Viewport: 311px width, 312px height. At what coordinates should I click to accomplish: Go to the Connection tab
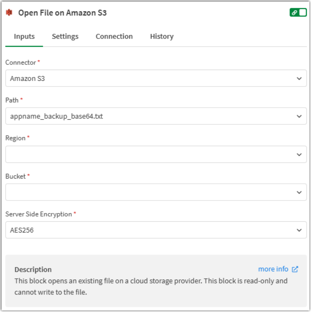[114, 36]
